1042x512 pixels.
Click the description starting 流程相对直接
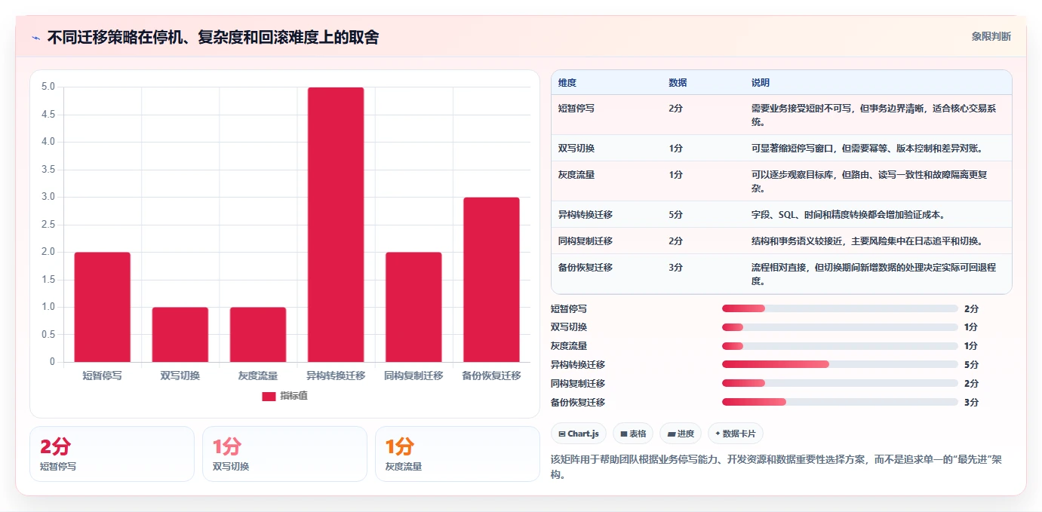(x=874, y=274)
